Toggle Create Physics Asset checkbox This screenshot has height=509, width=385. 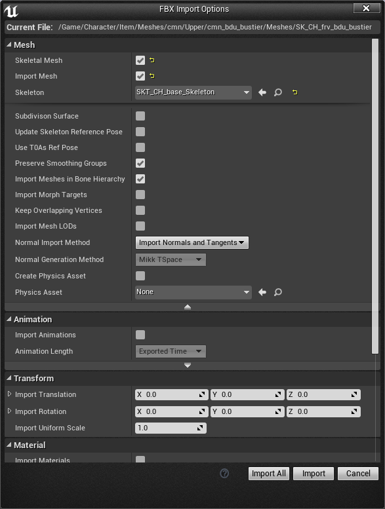[x=140, y=276]
